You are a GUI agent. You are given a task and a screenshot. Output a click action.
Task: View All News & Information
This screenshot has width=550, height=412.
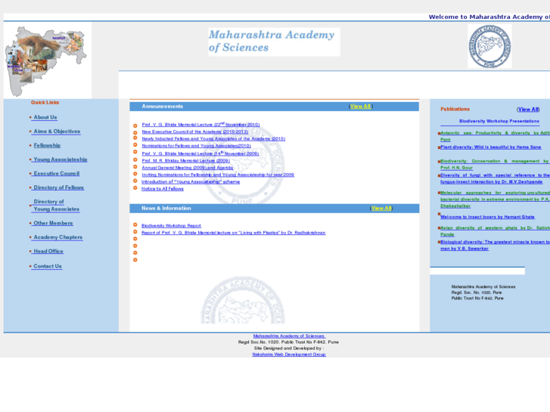[x=381, y=209]
